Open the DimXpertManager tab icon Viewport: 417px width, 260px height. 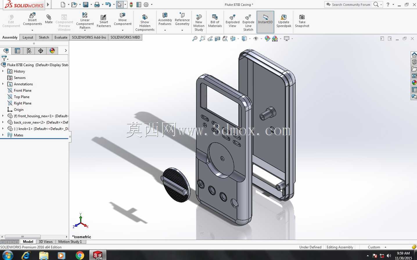point(41,51)
